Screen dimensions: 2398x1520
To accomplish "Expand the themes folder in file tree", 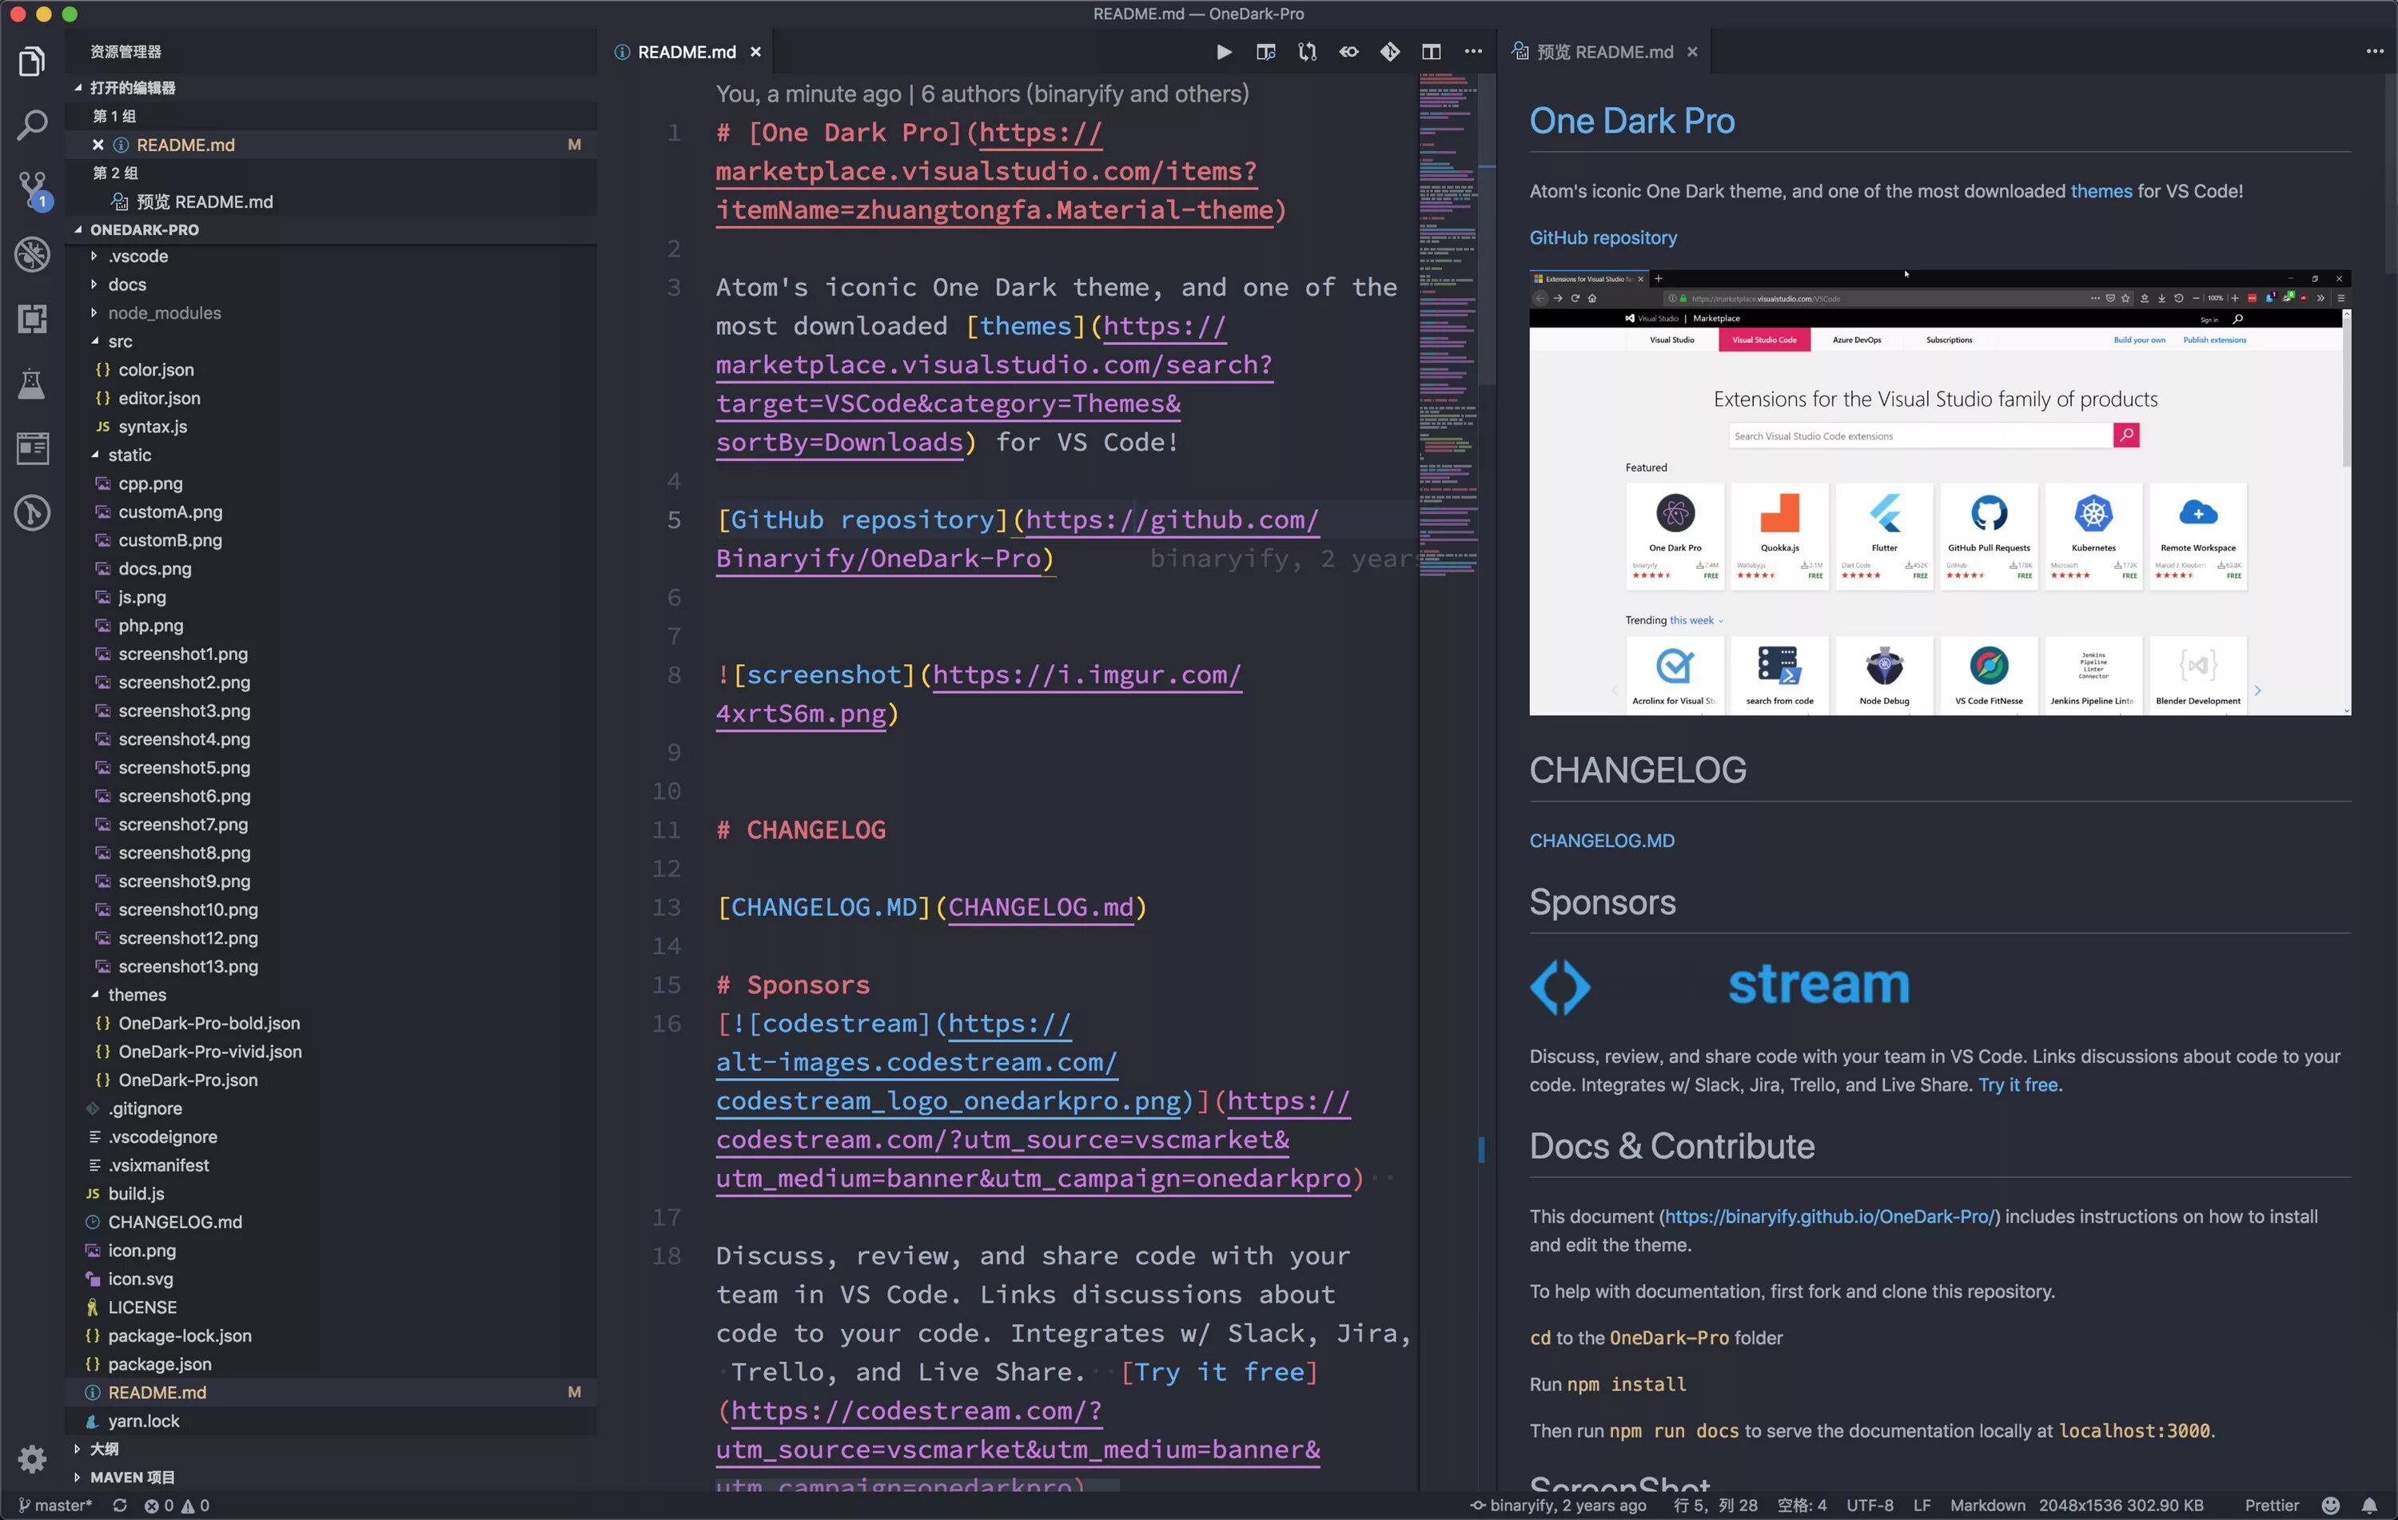I will coord(96,994).
